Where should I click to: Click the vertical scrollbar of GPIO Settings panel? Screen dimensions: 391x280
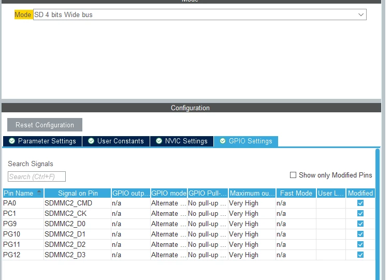coord(378,214)
